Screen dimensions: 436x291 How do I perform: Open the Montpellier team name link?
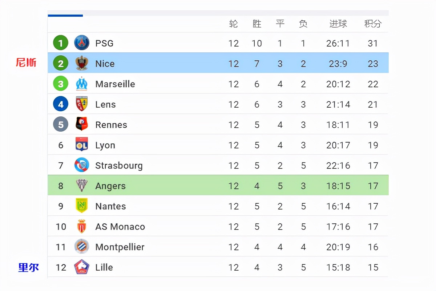pos(120,247)
